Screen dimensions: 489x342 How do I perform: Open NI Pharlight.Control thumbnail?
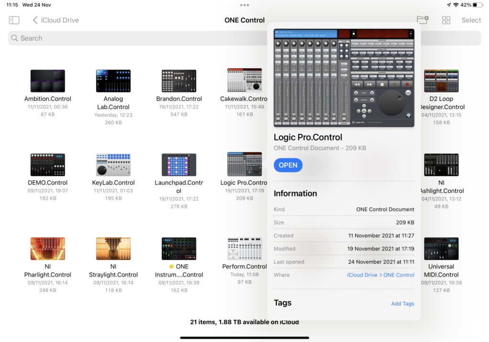(x=48, y=248)
